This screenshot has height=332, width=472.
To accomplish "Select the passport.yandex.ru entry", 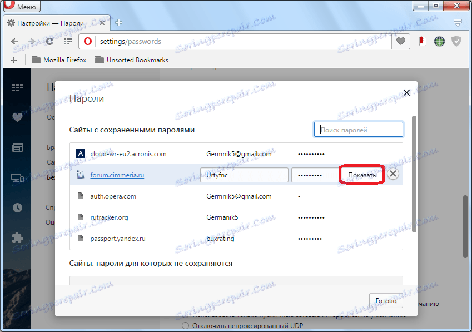I will (x=236, y=239).
